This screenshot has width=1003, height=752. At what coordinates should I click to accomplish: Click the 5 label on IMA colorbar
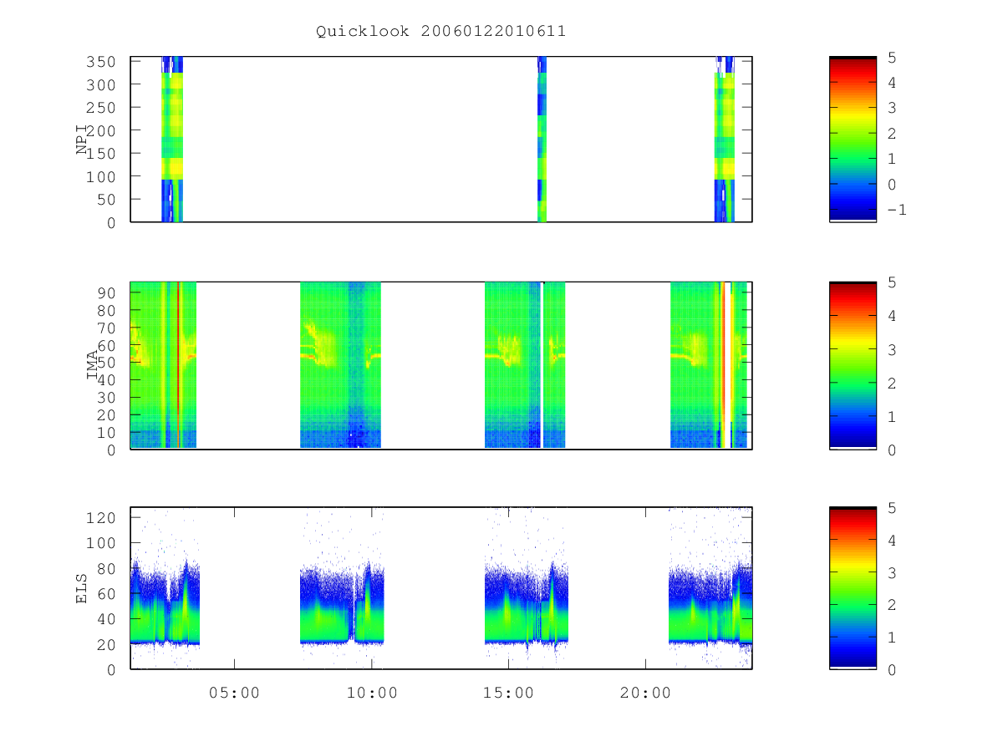click(x=892, y=282)
